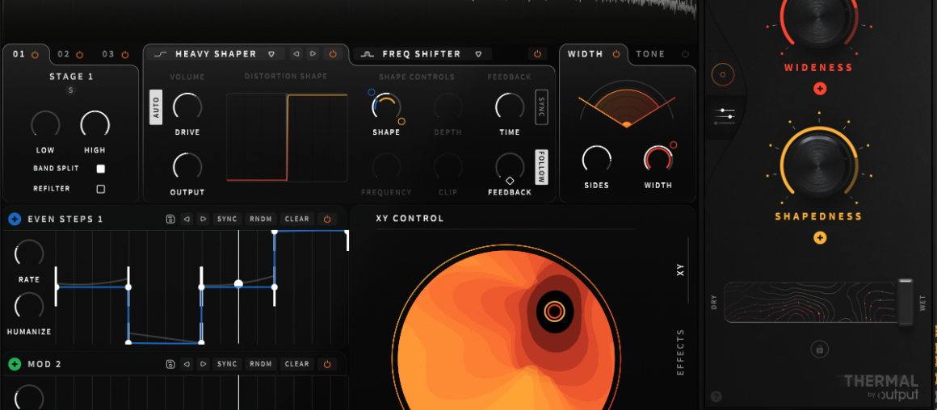Select the stage 01 tab
Screen dimensions: 937x410
[x=19, y=54]
